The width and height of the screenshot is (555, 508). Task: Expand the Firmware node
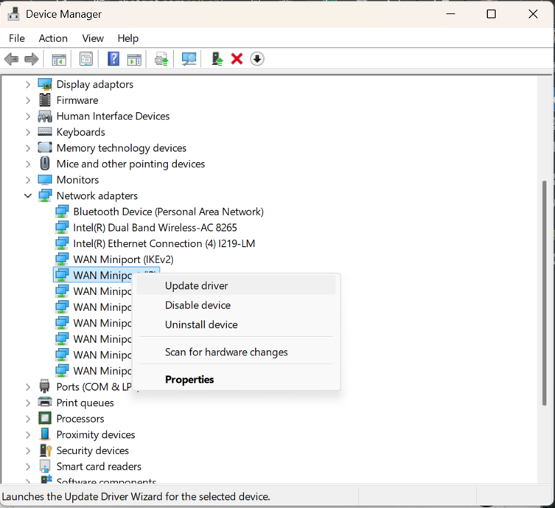pos(28,100)
